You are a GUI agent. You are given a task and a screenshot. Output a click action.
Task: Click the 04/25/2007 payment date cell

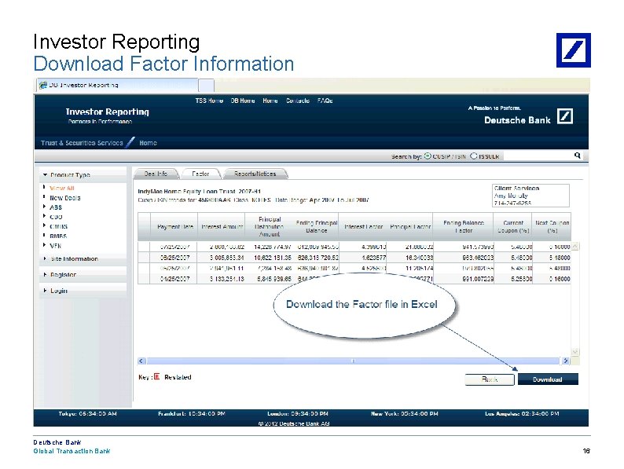[x=174, y=279]
